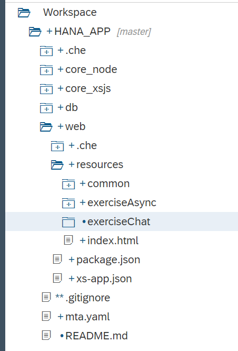Open xs-app.json file

click(104, 279)
